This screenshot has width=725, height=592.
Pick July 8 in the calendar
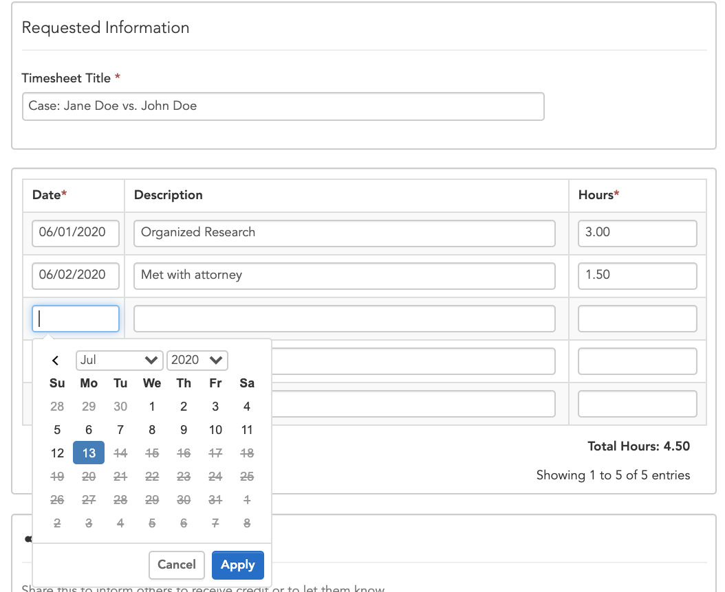pos(152,430)
